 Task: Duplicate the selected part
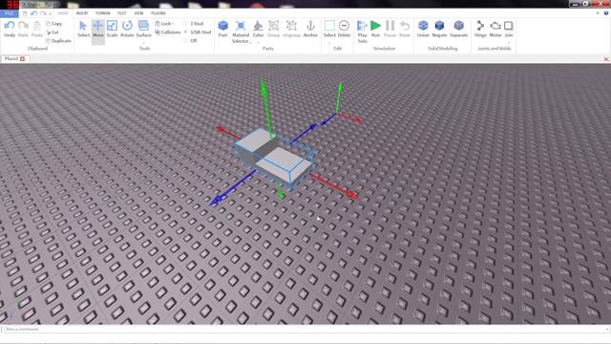coord(58,40)
